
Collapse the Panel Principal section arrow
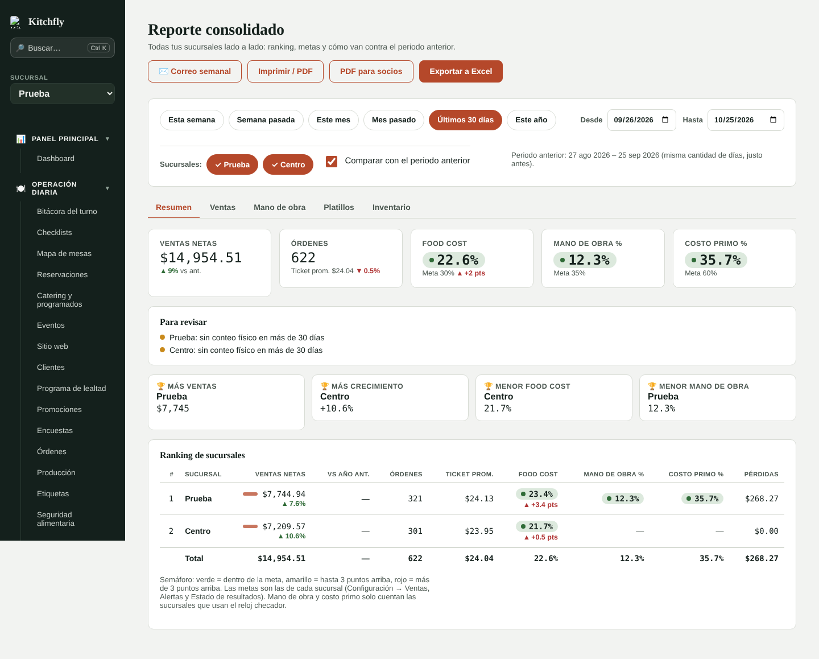click(x=107, y=139)
